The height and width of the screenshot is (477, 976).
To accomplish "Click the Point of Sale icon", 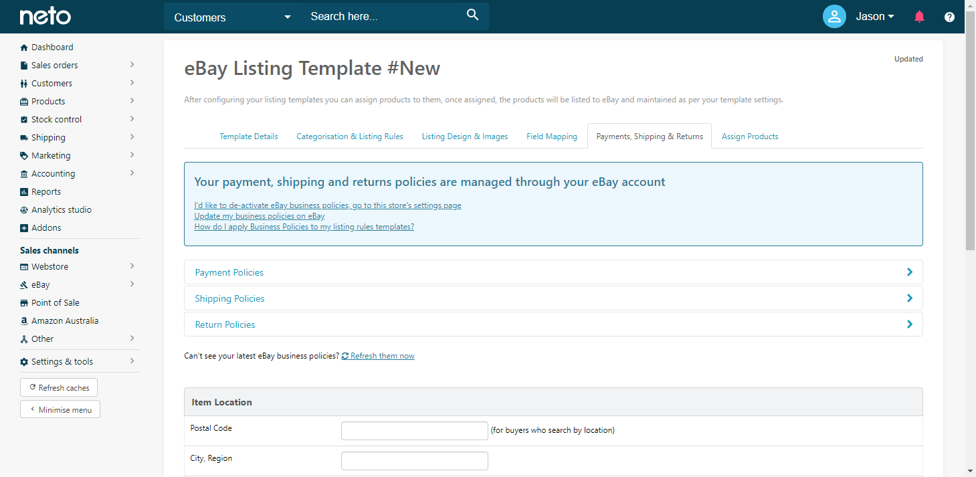I will point(24,303).
